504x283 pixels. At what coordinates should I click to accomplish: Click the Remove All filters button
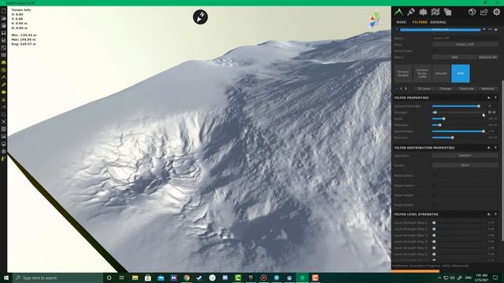(x=487, y=57)
